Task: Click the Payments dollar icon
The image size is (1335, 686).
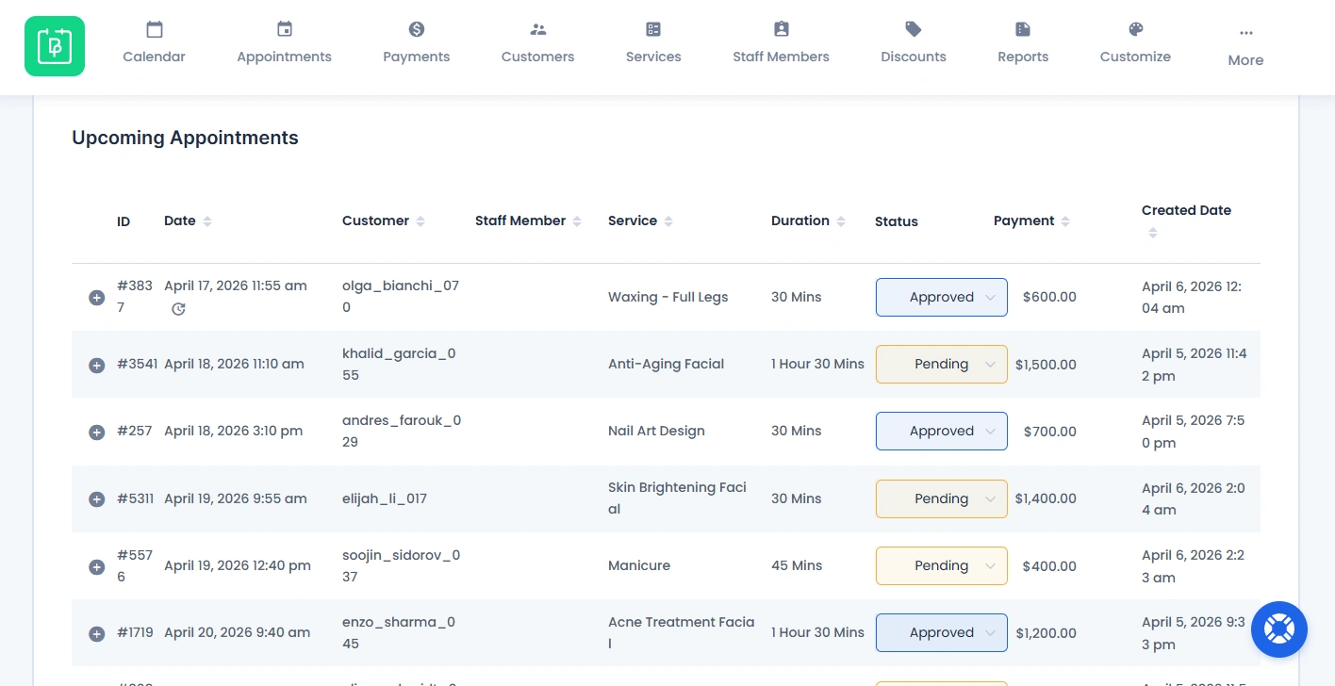Action: [x=417, y=29]
